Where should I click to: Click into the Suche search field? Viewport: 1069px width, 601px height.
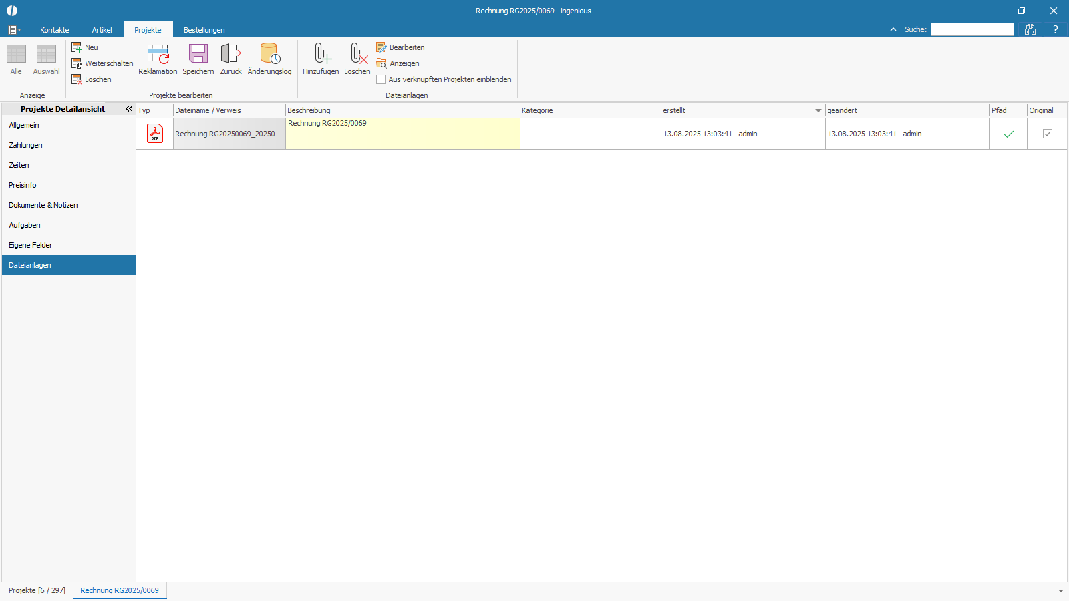(x=972, y=29)
